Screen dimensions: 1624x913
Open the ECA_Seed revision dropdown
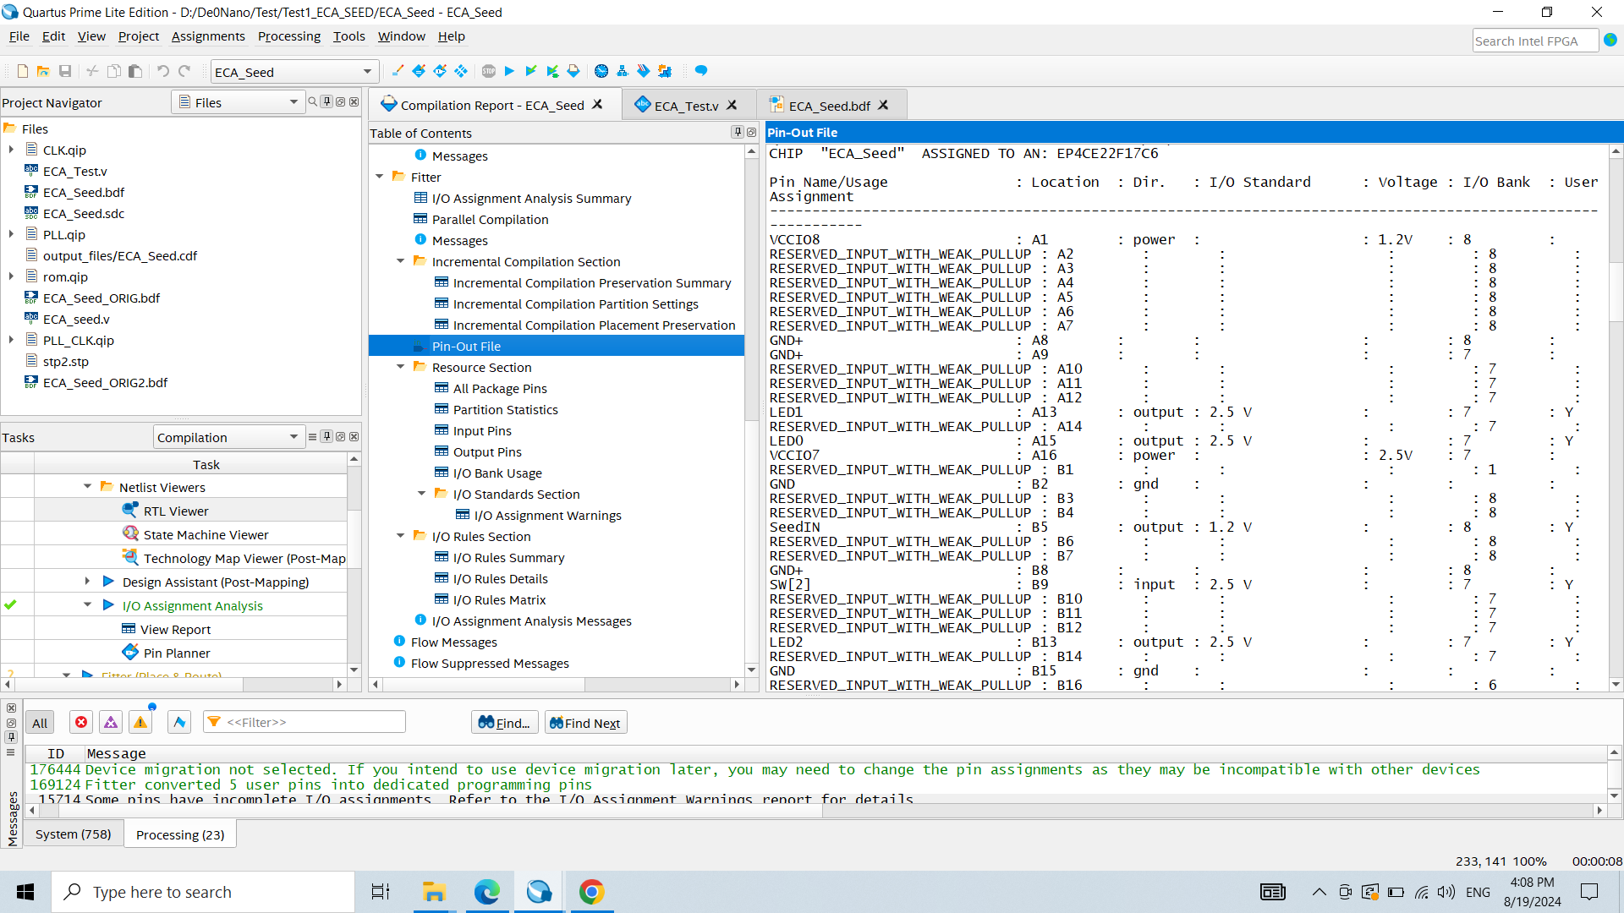[x=294, y=72]
